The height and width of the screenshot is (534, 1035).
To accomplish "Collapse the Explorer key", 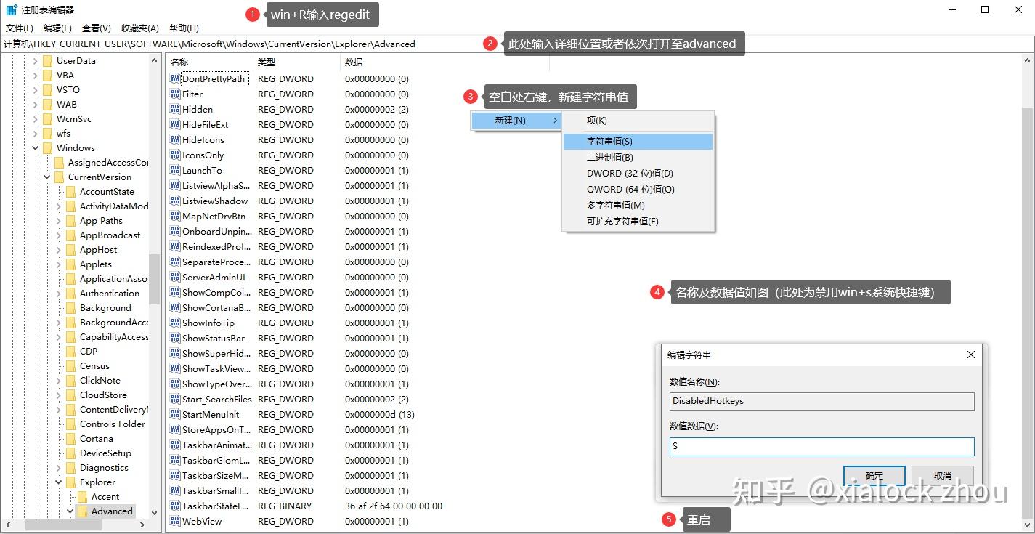I will tap(58, 482).
